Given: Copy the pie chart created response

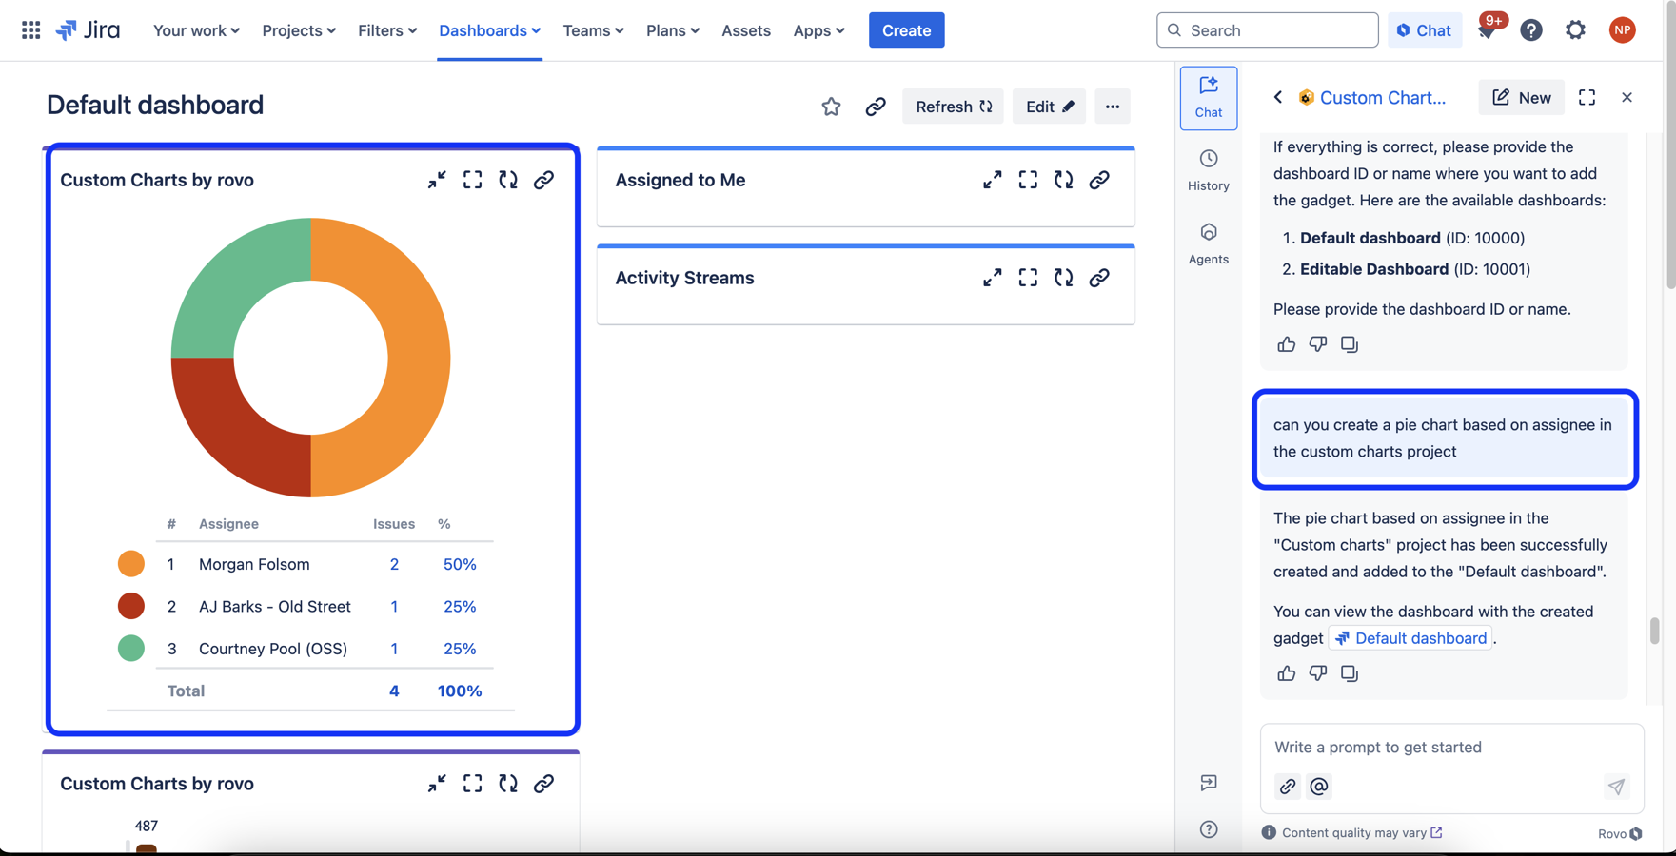Looking at the screenshot, I should (x=1349, y=673).
